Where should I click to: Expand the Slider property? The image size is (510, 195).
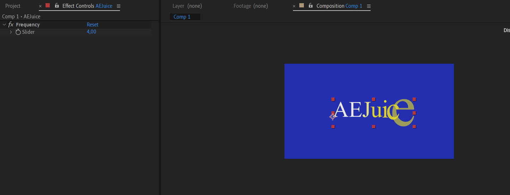[x=11, y=32]
